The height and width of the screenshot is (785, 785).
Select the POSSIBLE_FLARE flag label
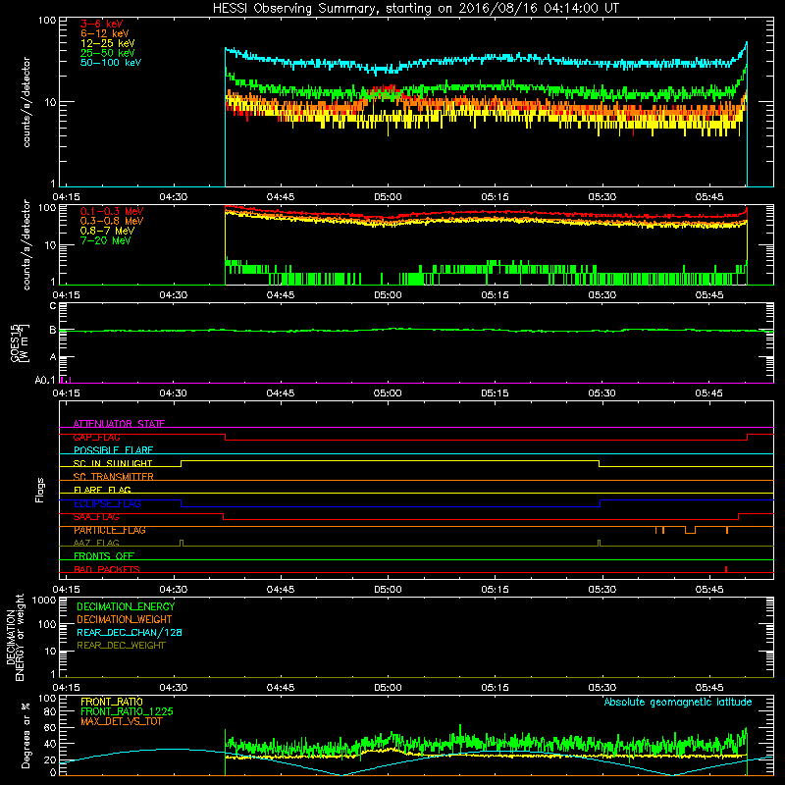(x=113, y=450)
